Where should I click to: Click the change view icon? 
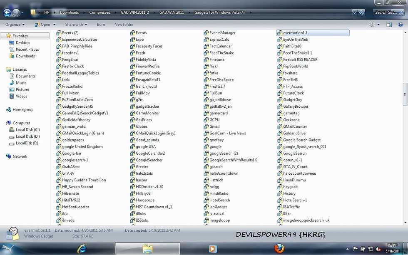pos(371,25)
